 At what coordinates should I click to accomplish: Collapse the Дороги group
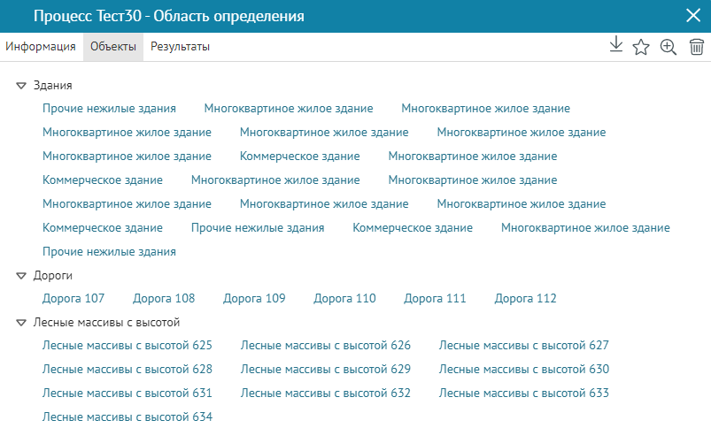(21, 276)
